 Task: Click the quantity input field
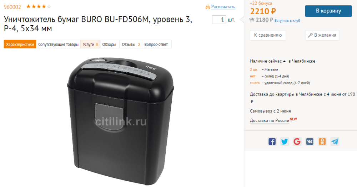click(x=219, y=20)
